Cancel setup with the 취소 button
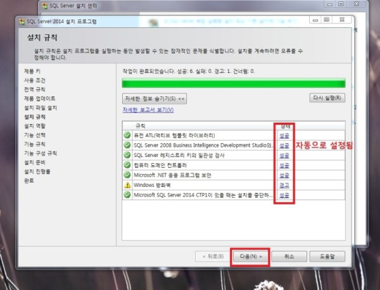The height and width of the screenshot is (290, 380). pyautogui.click(x=289, y=256)
